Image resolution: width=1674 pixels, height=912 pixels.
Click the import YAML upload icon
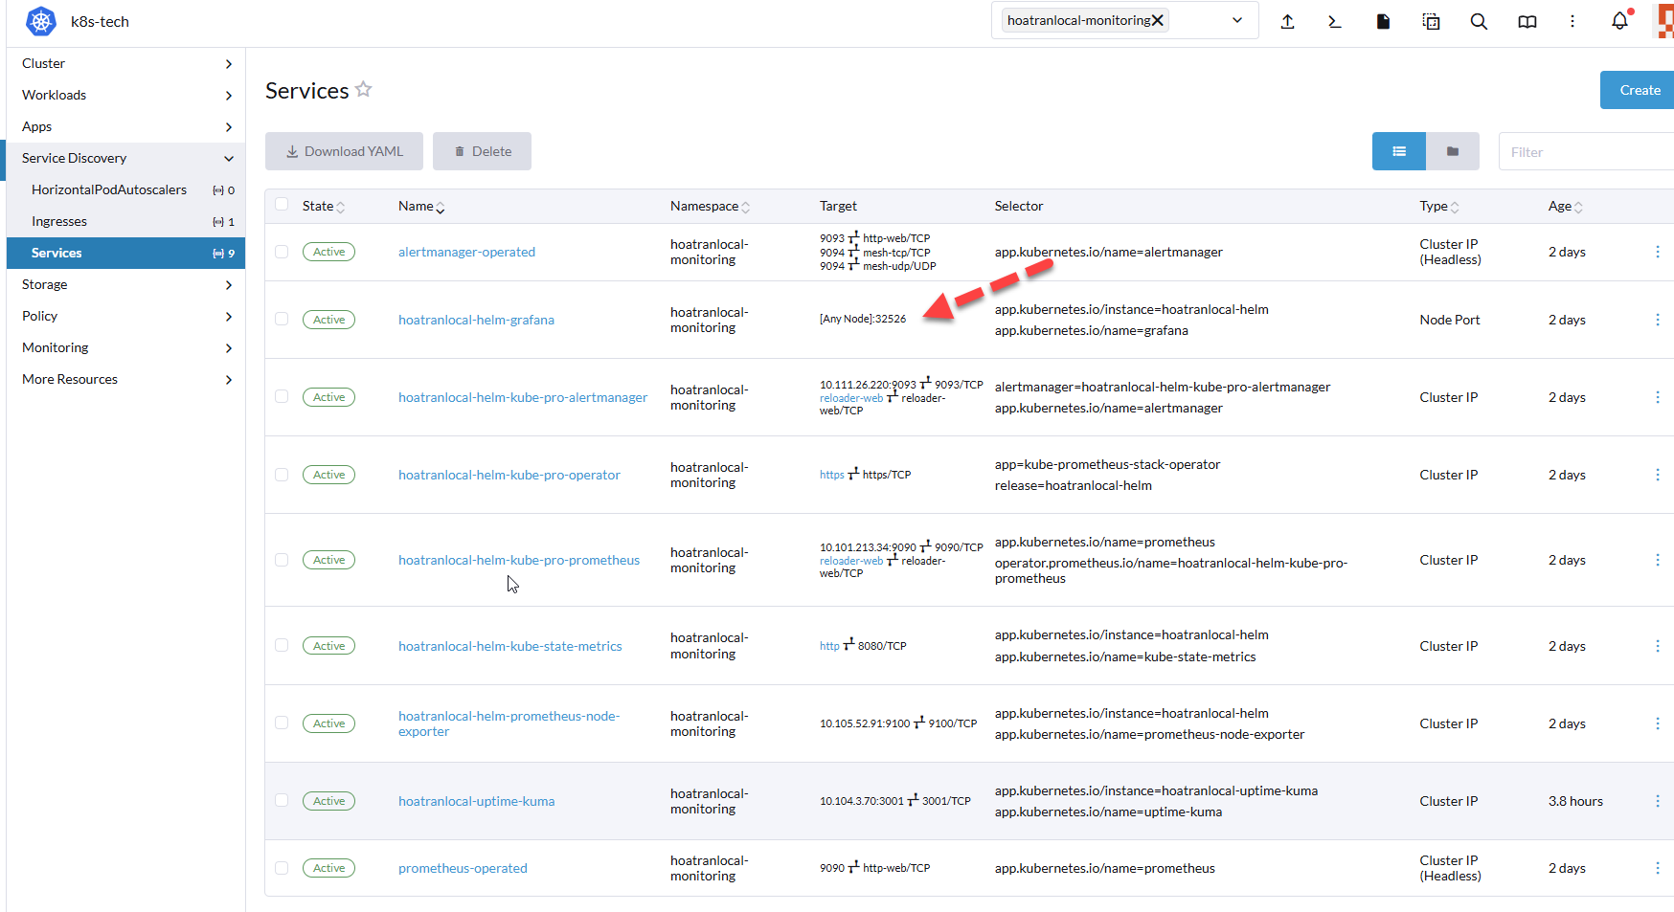tap(1287, 21)
